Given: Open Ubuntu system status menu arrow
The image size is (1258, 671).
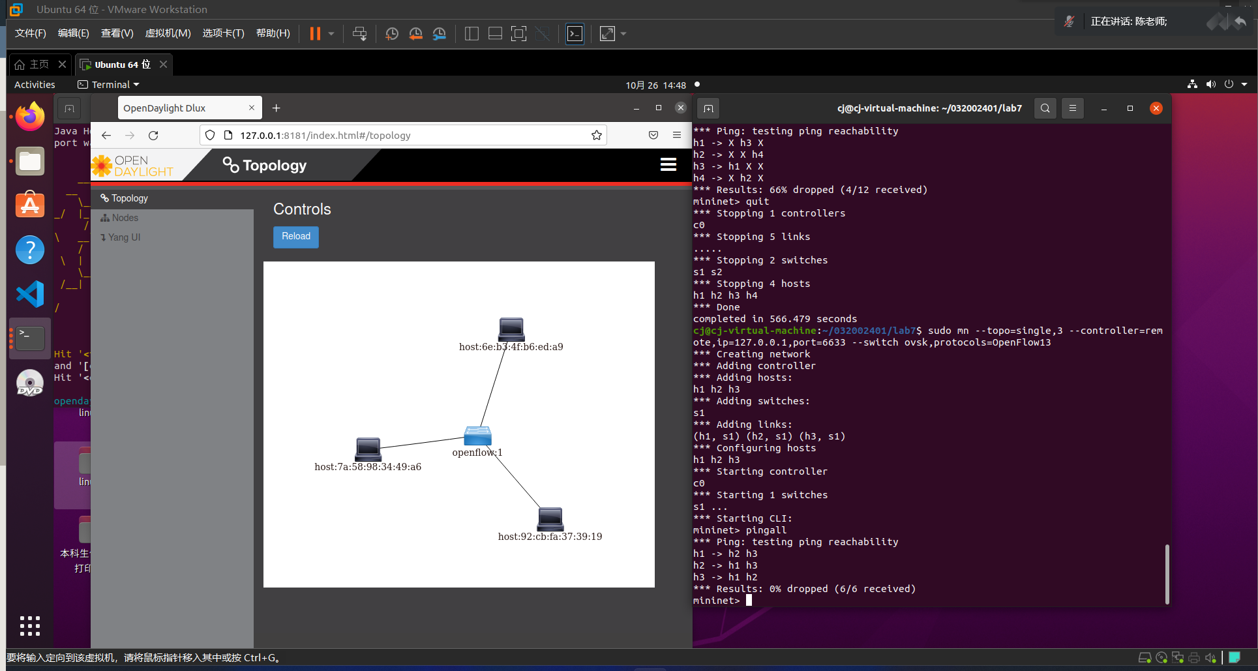Looking at the screenshot, I should (x=1244, y=85).
